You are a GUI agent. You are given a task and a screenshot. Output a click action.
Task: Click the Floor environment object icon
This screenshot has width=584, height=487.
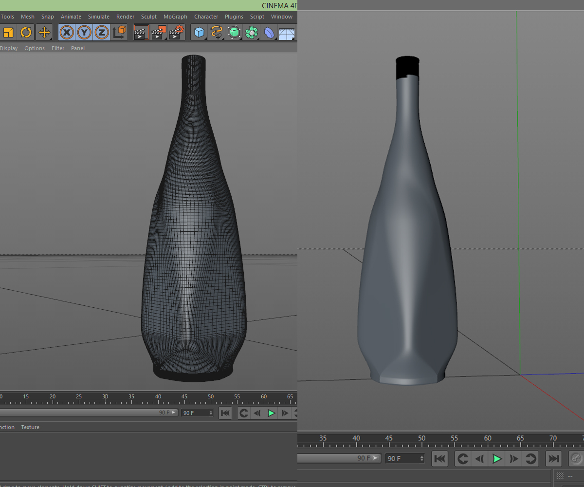[x=287, y=33]
